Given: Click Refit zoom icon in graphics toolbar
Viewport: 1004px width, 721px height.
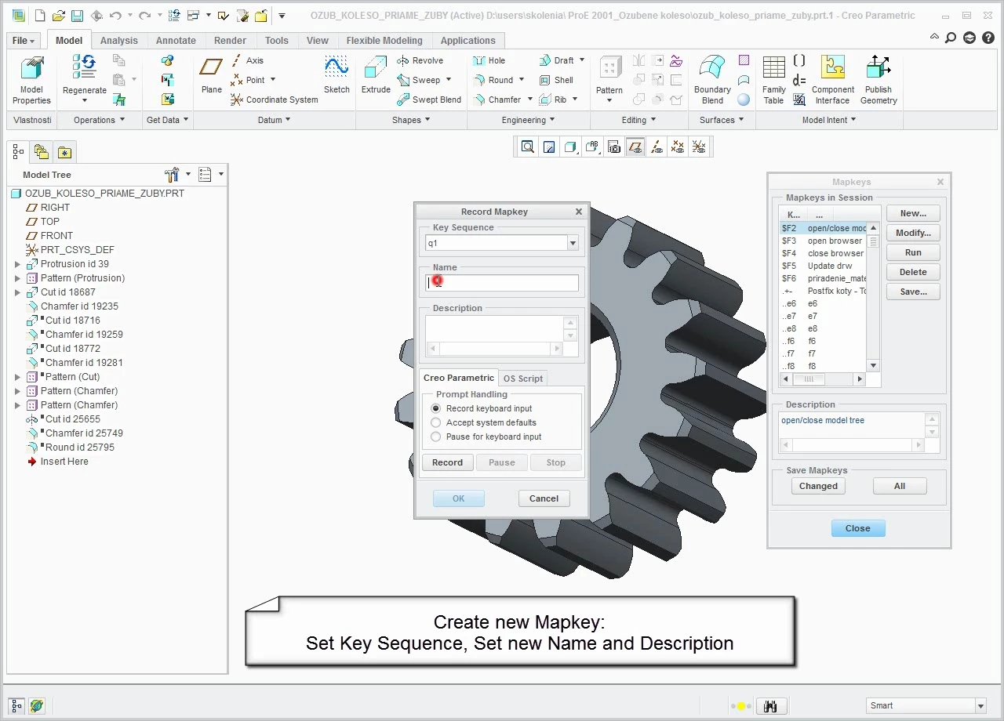Looking at the screenshot, I should (528, 147).
